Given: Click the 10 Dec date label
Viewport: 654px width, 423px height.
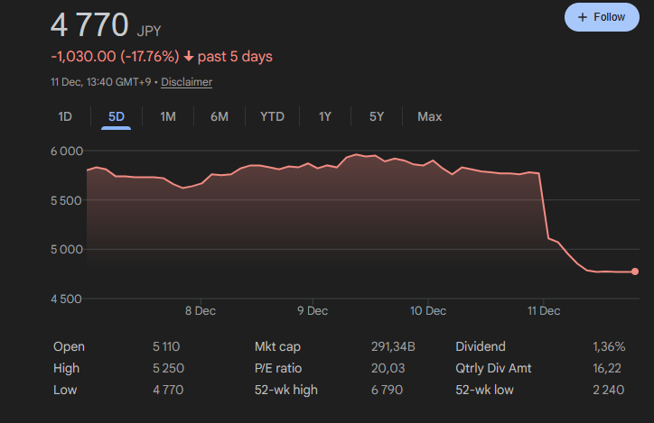Looking at the screenshot, I should (x=428, y=310).
